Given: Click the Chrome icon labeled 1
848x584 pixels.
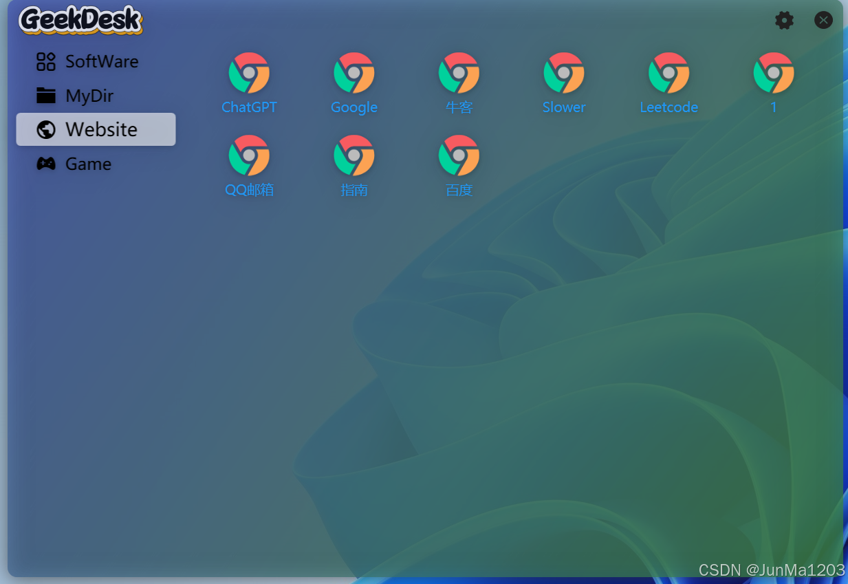Looking at the screenshot, I should [774, 73].
